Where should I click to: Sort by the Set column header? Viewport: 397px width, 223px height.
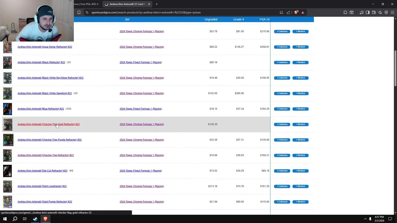pyautogui.click(x=127, y=19)
